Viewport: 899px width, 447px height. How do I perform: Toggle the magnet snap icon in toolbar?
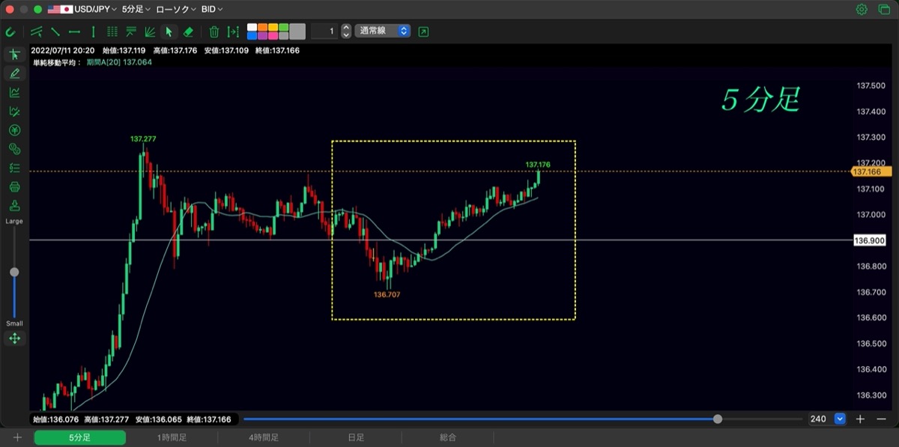click(10, 31)
